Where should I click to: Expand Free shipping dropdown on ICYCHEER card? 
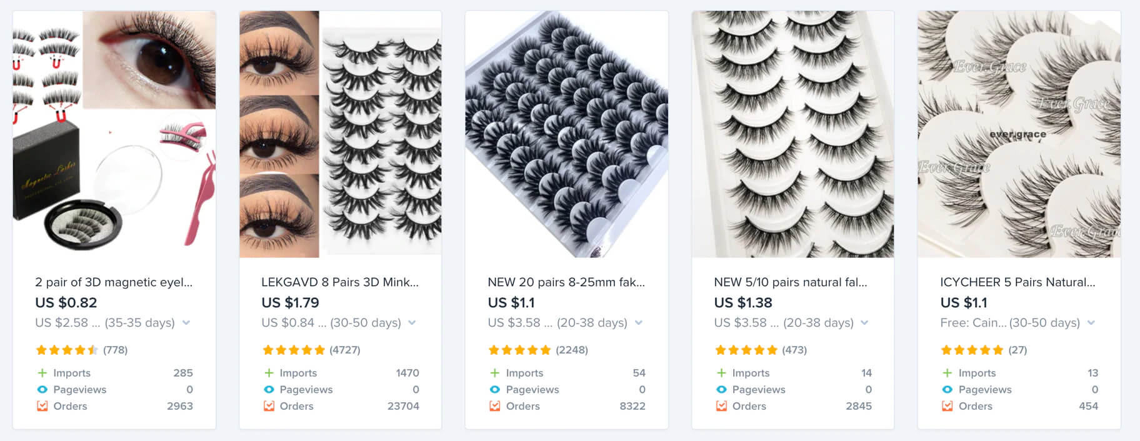1091,323
